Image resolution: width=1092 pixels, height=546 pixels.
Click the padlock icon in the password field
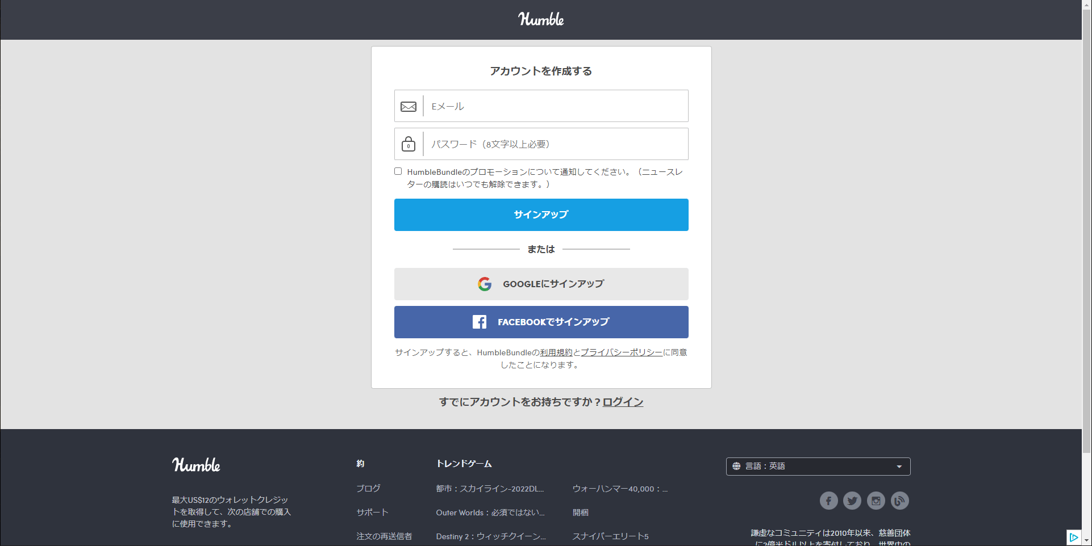[409, 144]
